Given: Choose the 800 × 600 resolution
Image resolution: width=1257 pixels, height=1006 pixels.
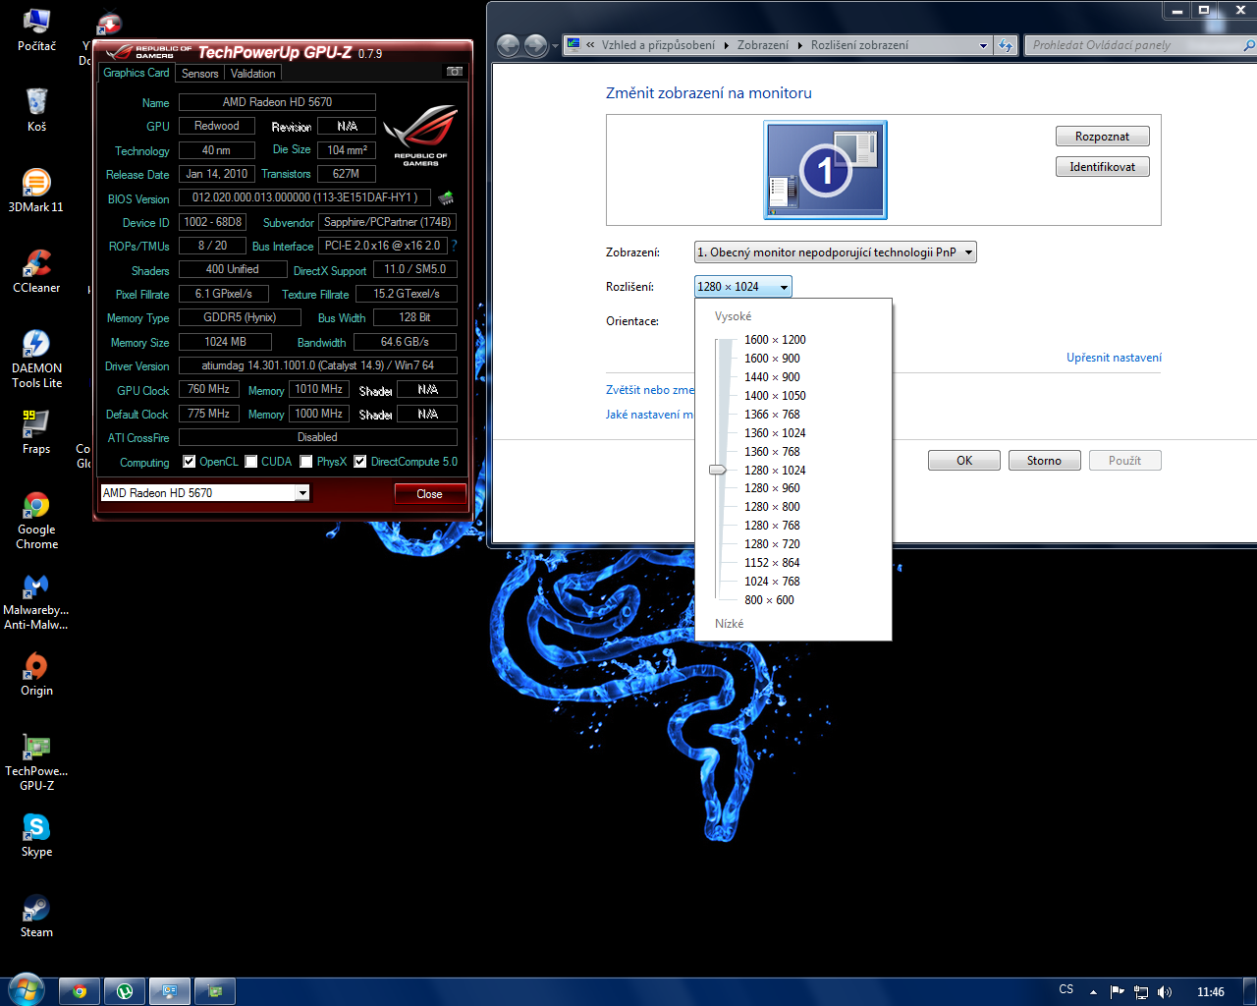Looking at the screenshot, I should (x=769, y=600).
